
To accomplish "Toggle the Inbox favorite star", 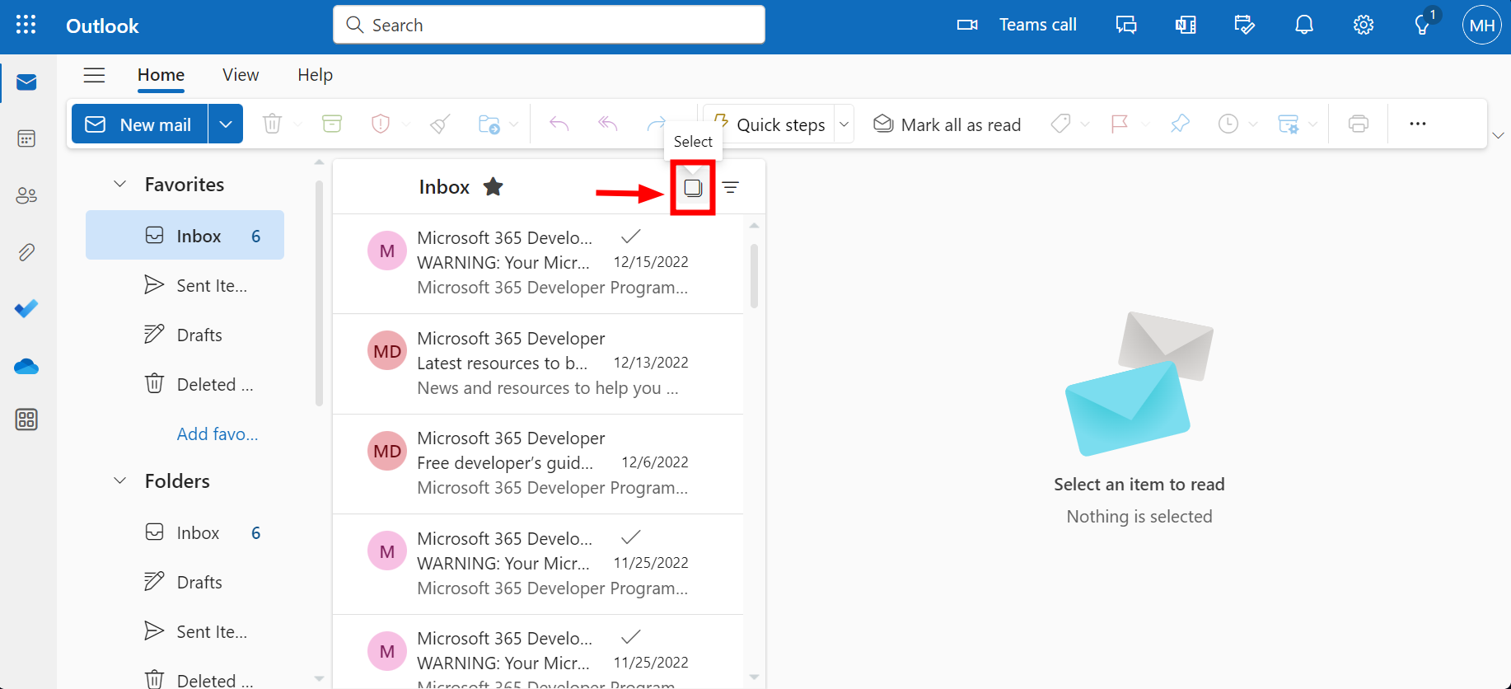I will pyautogui.click(x=493, y=187).
